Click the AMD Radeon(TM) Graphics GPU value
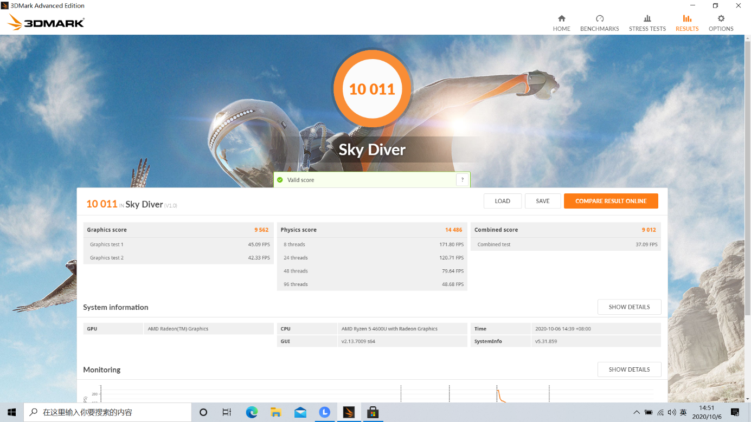 pyautogui.click(x=178, y=329)
